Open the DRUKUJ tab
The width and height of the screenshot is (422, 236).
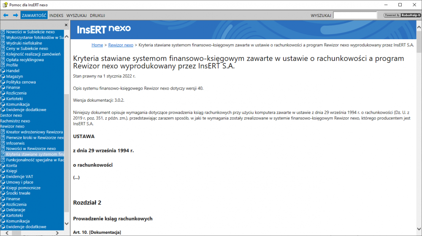(x=97, y=15)
